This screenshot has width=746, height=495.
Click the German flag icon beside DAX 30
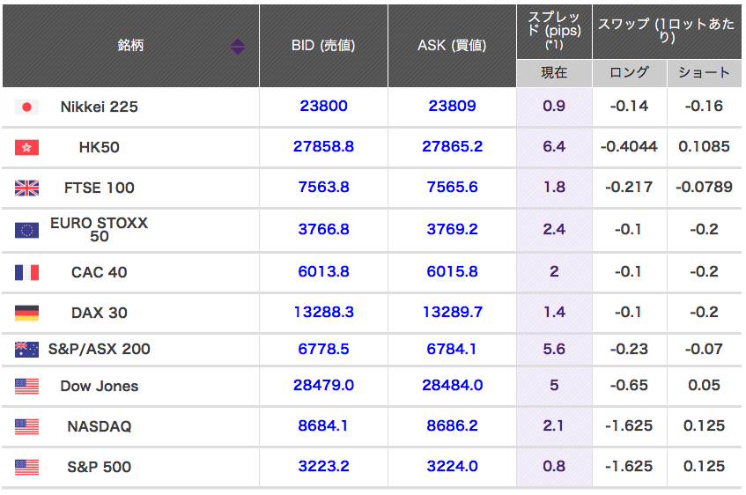coord(26,313)
